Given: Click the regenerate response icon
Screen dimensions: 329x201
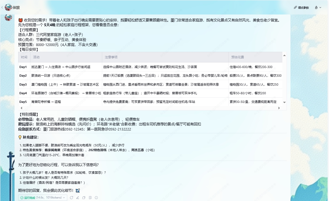Looking at the screenshot, I should point(71,198).
